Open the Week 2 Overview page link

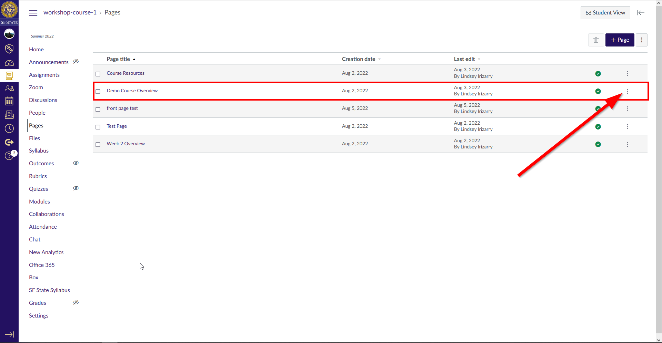(126, 144)
